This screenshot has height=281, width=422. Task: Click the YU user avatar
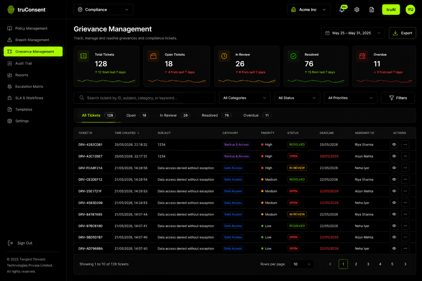coord(410,10)
